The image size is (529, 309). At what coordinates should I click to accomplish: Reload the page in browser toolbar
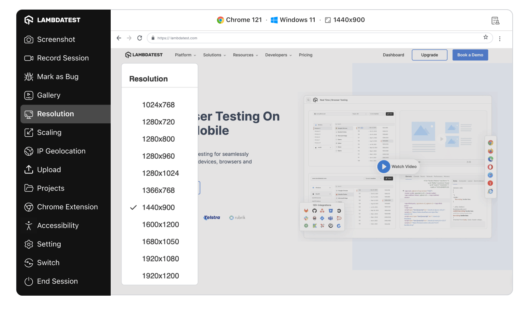tap(140, 38)
